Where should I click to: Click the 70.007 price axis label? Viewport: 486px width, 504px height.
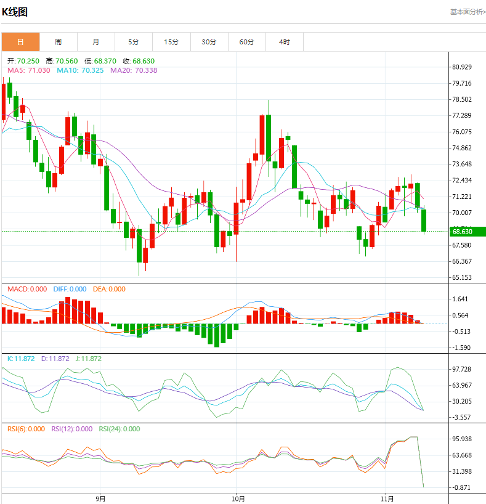point(462,213)
